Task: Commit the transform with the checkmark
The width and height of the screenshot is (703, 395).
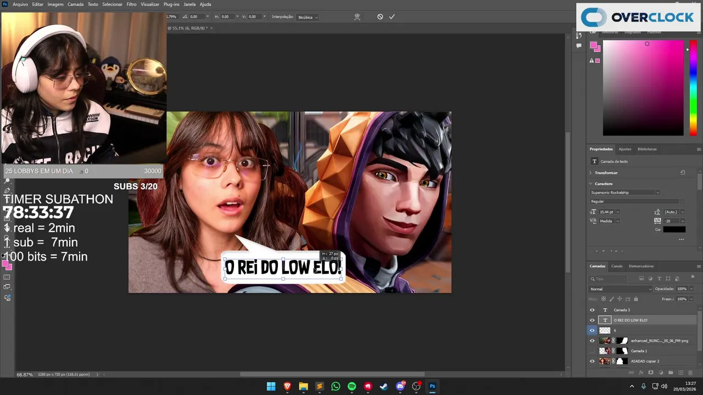Action: (x=392, y=17)
